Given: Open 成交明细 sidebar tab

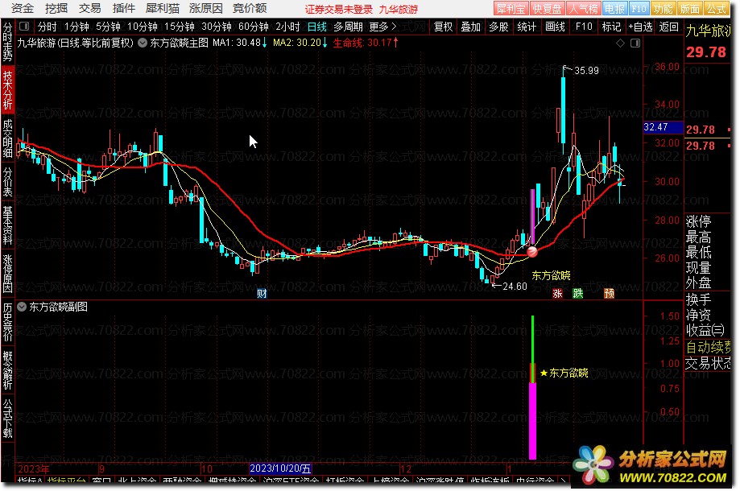Looking at the screenshot, I should 7,138.
